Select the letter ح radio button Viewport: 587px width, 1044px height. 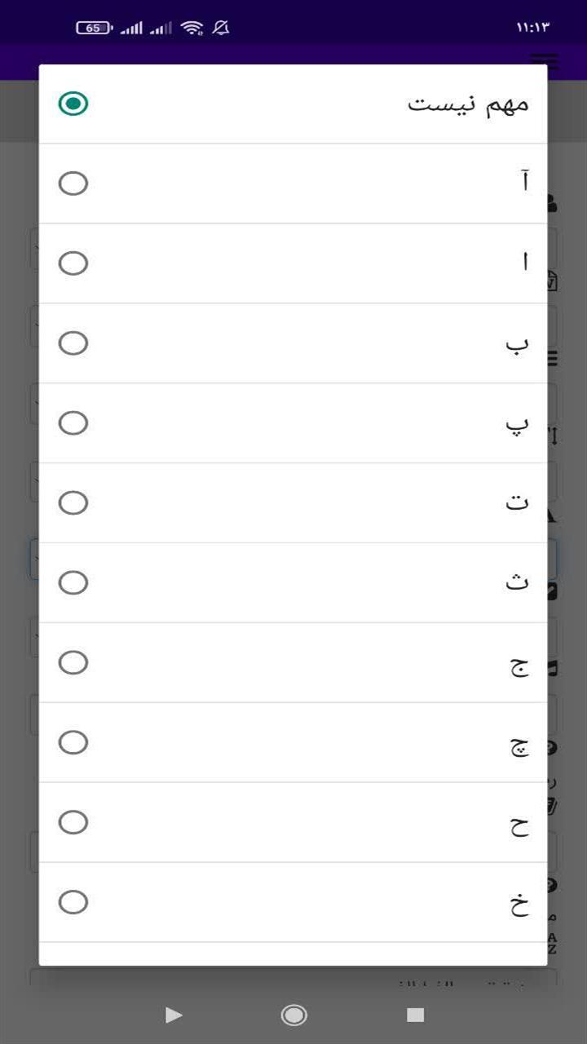coord(73,822)
